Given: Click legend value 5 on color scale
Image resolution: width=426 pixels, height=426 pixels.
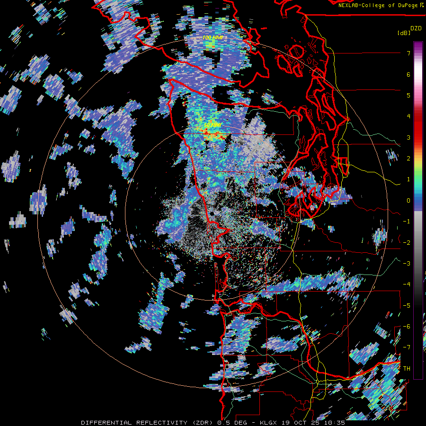Looking at the screenshot, I should click(x=408, y=95).
